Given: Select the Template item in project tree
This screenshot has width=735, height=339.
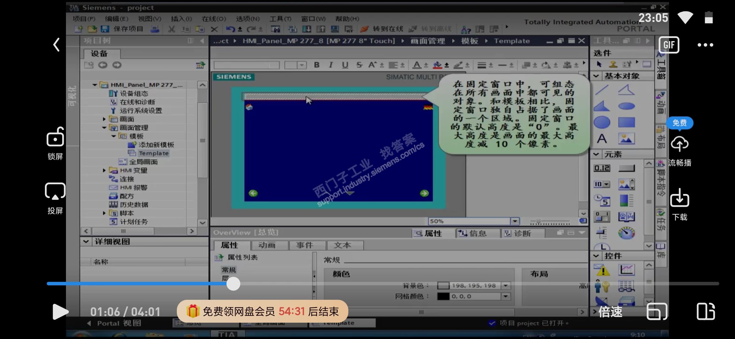Looking at the screenshot, I should click(x=153, y=153).
